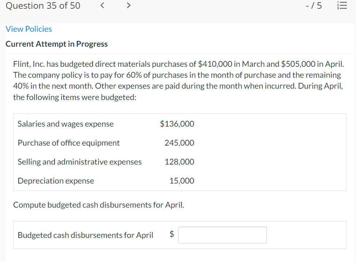The width and height of the screenshot is (356, 262).
Task: Open the View Policies link
Action: [x=29, y=29]
